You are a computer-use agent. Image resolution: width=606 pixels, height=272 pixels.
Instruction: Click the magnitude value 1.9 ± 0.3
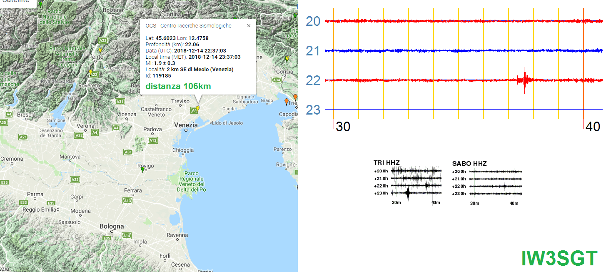tap(165, 63)
